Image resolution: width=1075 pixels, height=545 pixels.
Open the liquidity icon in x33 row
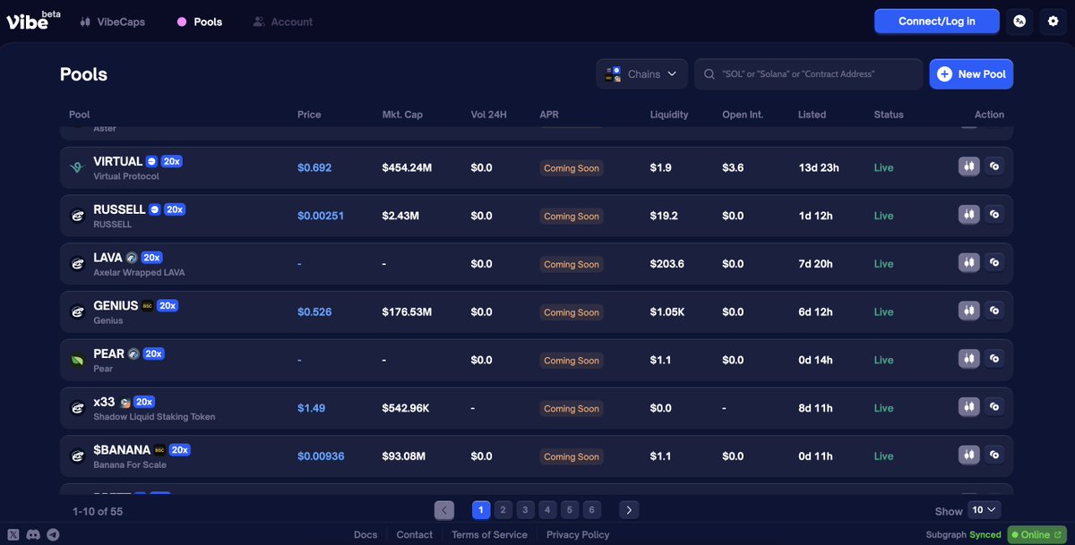993,407
